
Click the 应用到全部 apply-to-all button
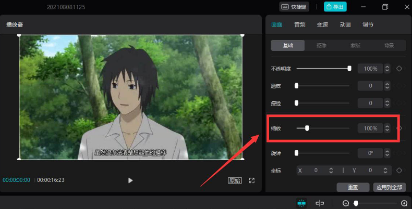(x=390, y=187)
